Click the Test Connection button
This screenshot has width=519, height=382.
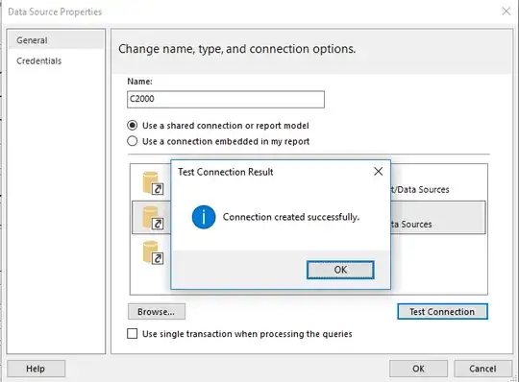[x=442, y=312]
